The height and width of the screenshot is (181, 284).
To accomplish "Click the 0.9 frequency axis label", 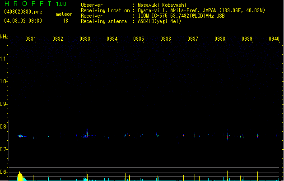I will coord(4,104).
